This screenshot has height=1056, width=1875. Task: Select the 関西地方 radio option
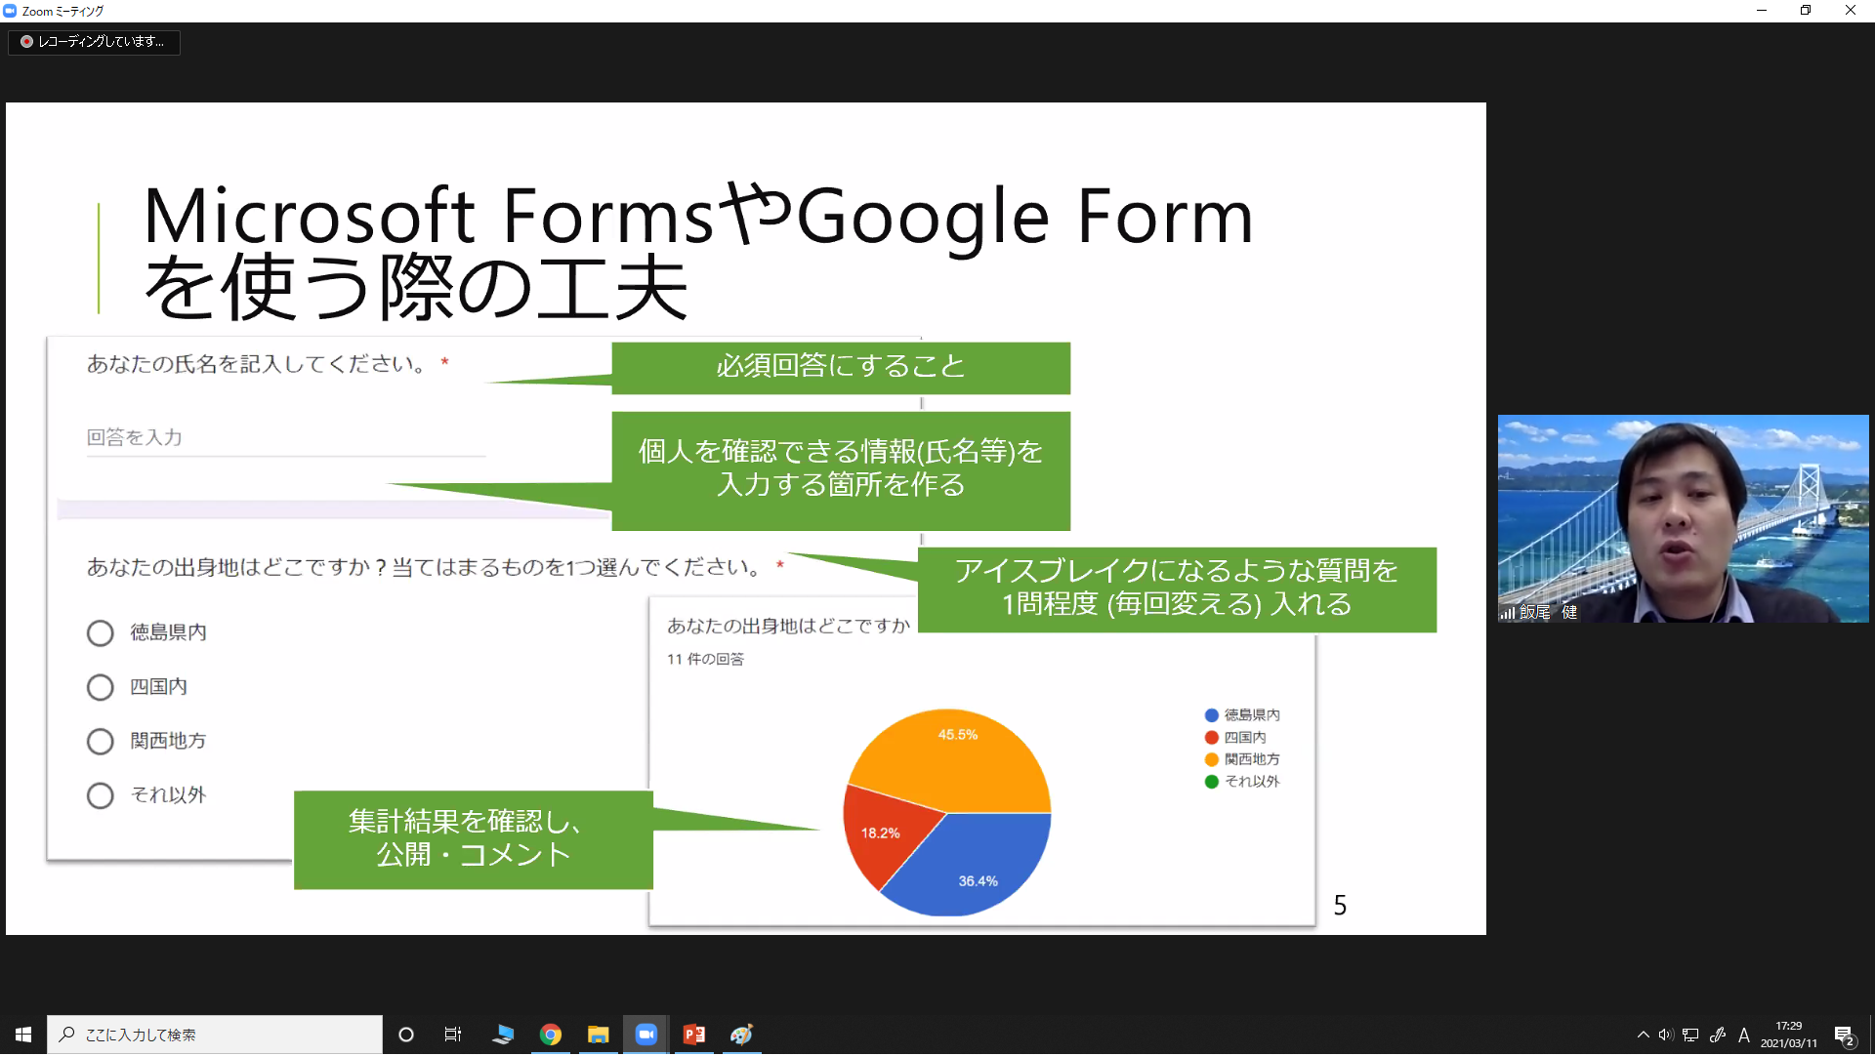[x=100, y=743]
